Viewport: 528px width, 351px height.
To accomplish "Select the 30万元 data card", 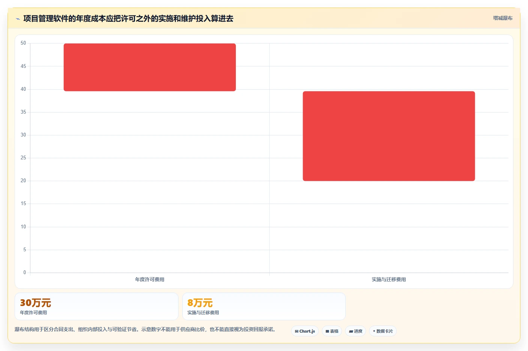I will [96, 306].
